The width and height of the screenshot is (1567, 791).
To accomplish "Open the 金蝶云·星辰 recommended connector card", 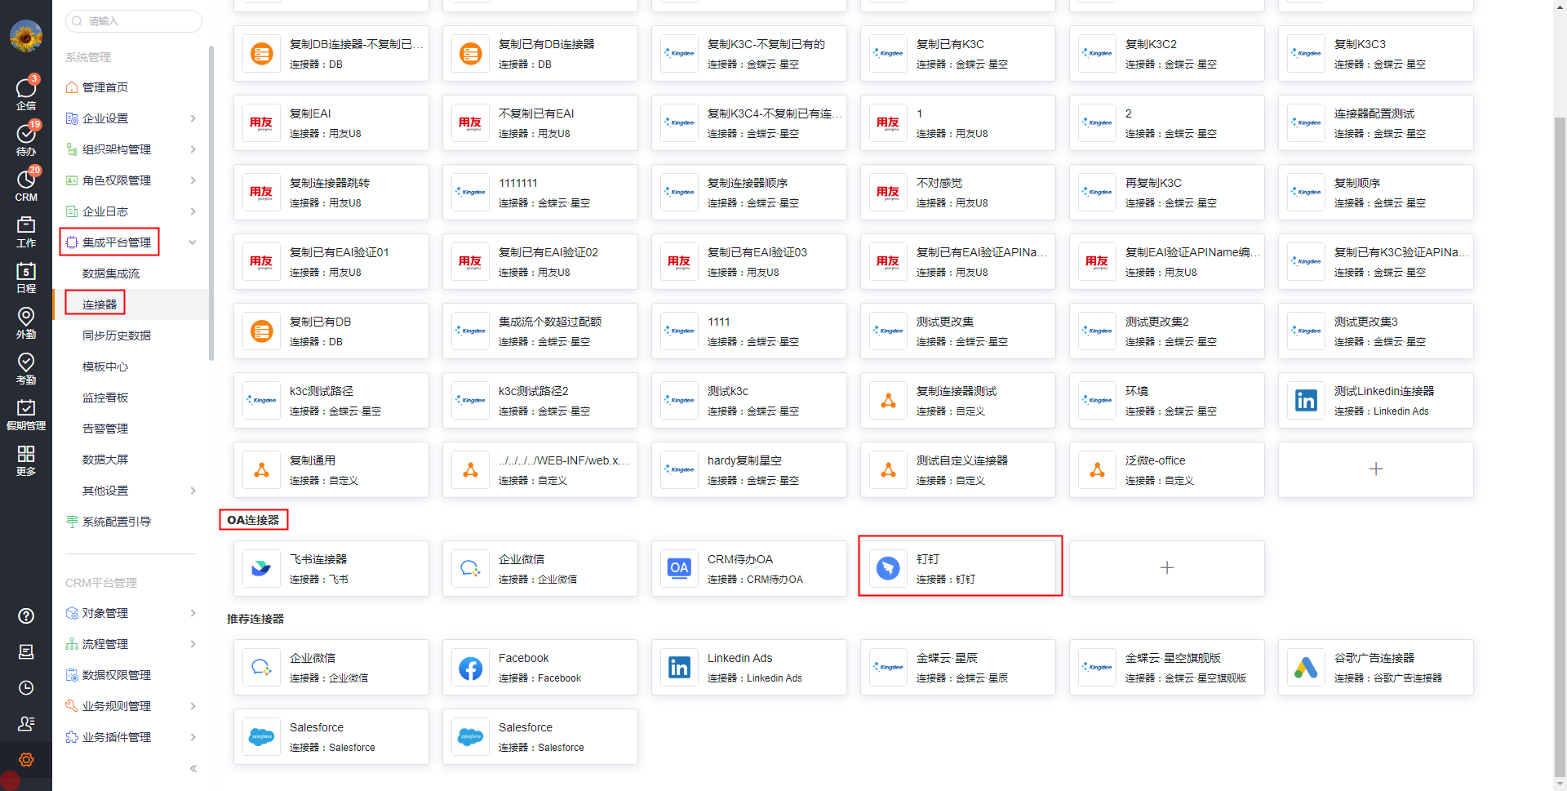I will 958,667.
